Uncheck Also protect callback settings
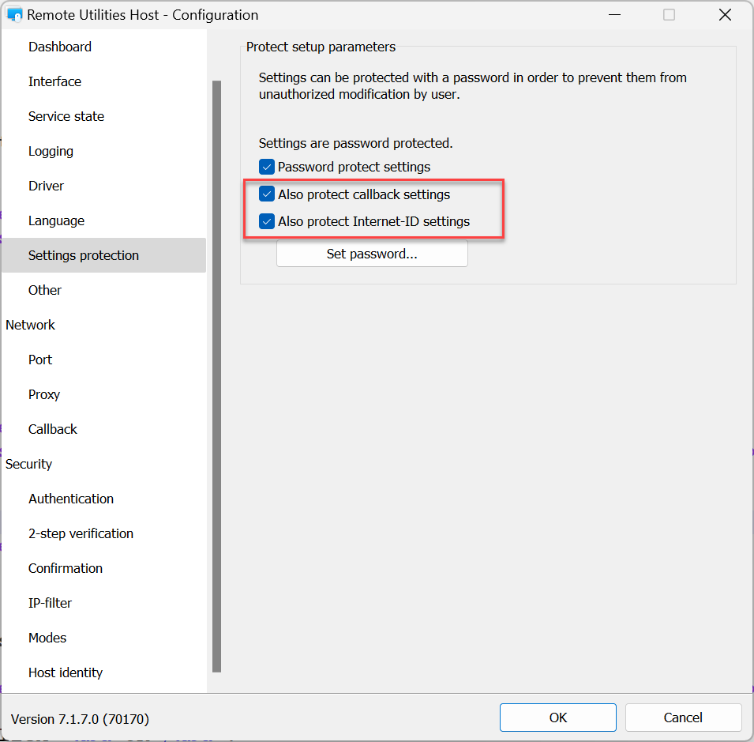The width and height of the screenshot is (754, 742). [x=267, y=194]
